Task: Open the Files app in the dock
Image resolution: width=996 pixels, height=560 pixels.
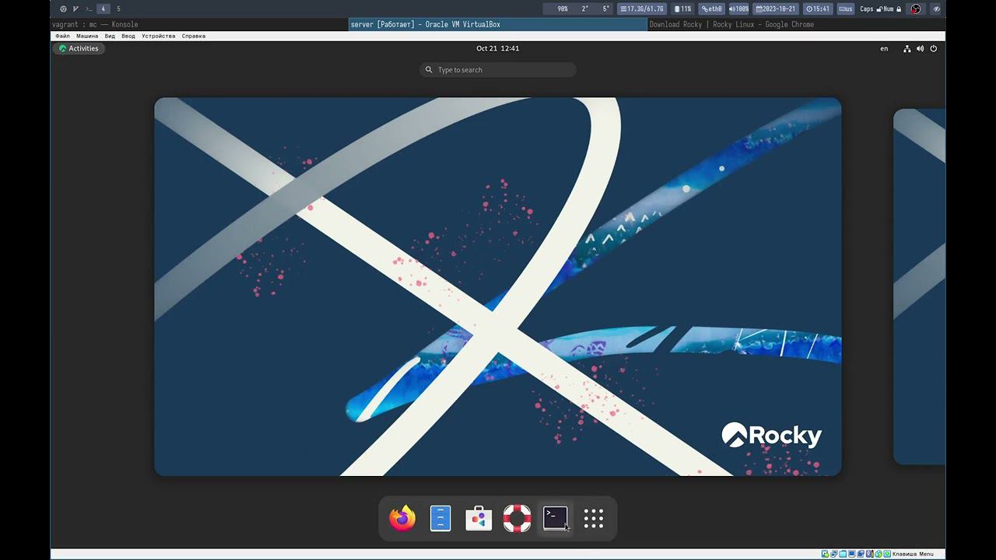Action: 440,518
